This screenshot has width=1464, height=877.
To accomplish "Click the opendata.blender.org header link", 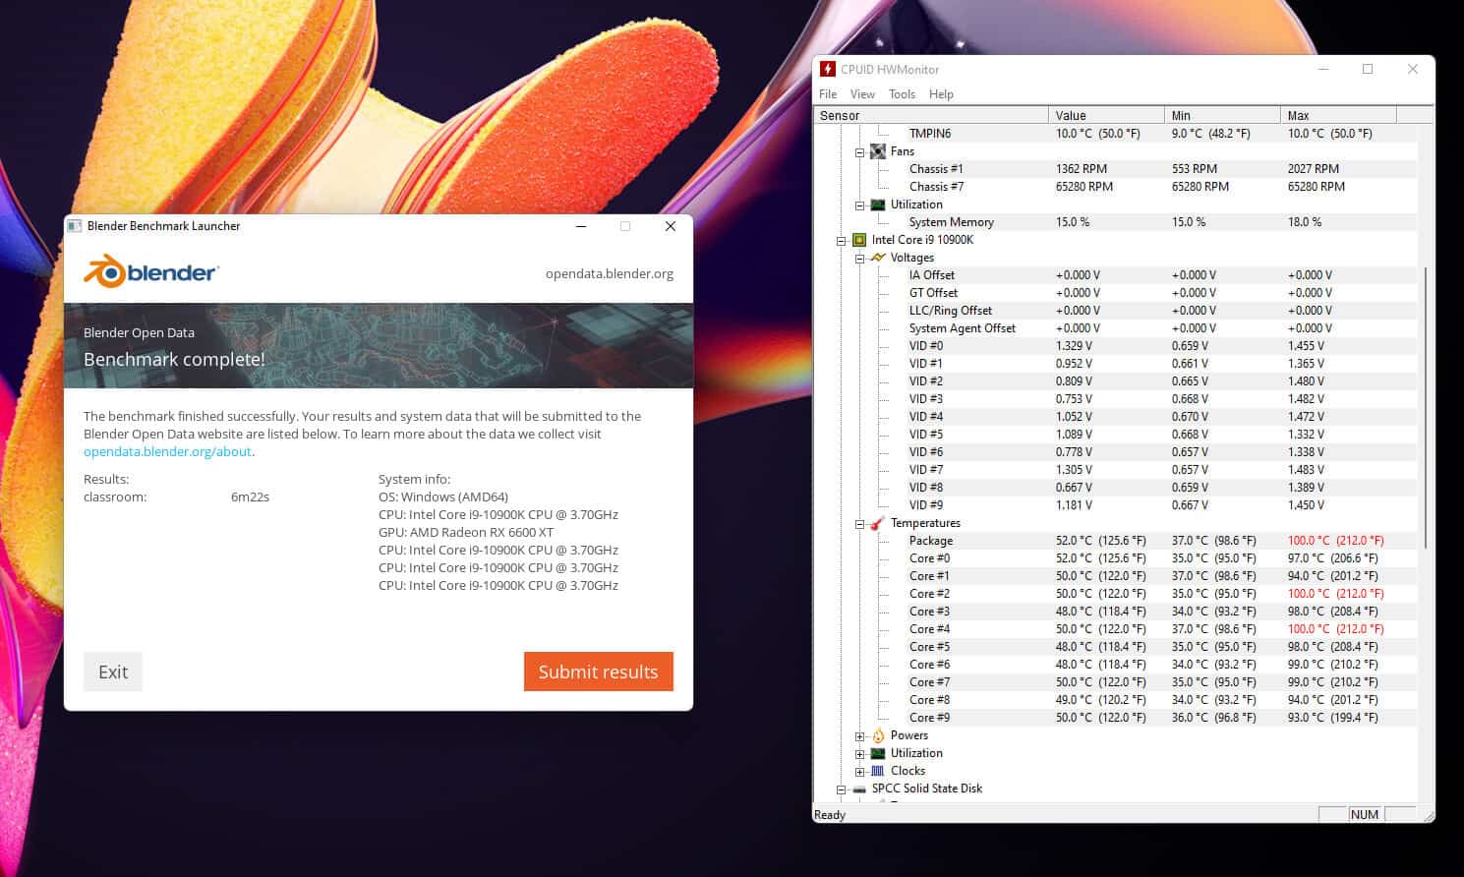I will point(610,273).
